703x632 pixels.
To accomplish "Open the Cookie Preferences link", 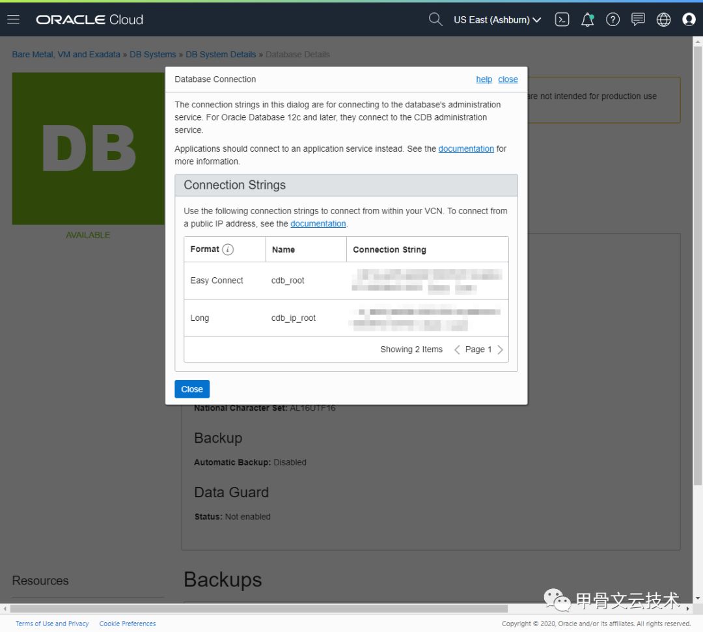I will [128, 624].
